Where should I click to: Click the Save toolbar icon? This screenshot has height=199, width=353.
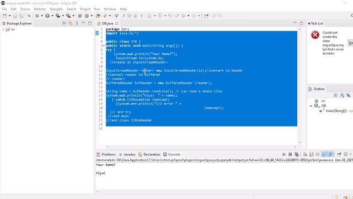pyautogui.click(x=15, y=16)
